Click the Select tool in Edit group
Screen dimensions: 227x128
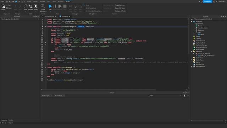tap(36, 7)
